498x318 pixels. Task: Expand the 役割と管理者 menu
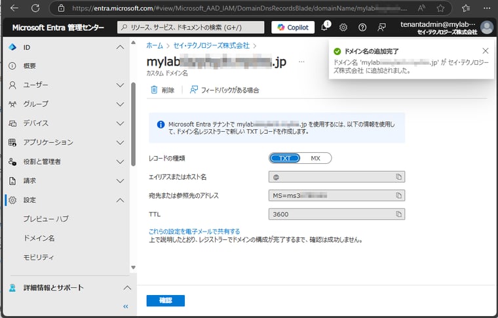pyautogui.click(x=120, y=162)
